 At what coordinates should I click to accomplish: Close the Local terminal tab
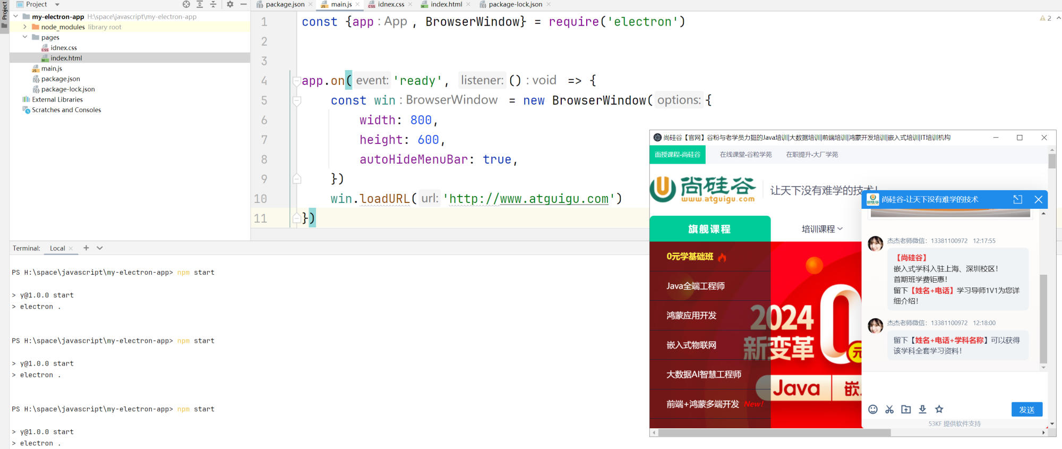pos(71,248)
